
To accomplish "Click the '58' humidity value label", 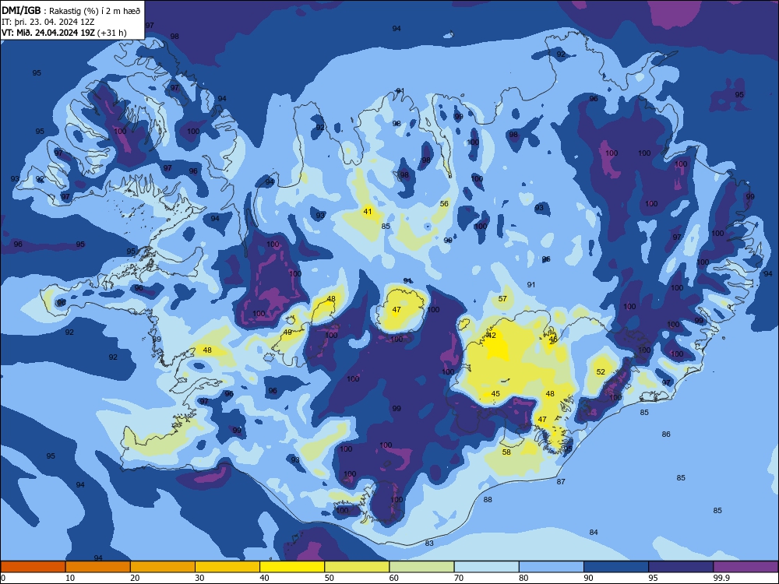I will (506, 452).
